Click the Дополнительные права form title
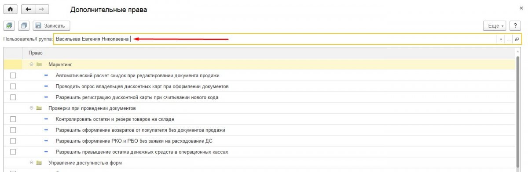Image resolution: width=528 pixels, height=172 pixels. coord(109,9)
